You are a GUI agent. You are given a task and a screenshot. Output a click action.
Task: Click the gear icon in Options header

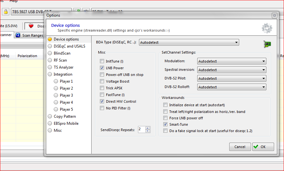pos(267,28)
